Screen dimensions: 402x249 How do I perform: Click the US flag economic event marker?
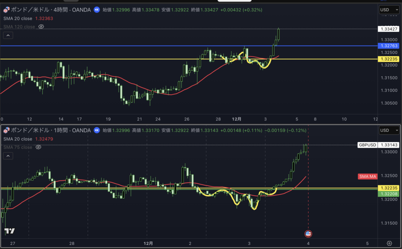click(x=308, y=234)
